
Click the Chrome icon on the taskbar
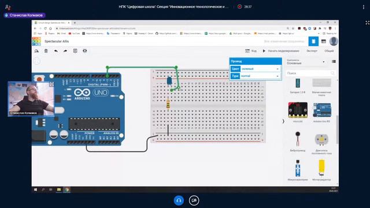(x=67, y=190)
